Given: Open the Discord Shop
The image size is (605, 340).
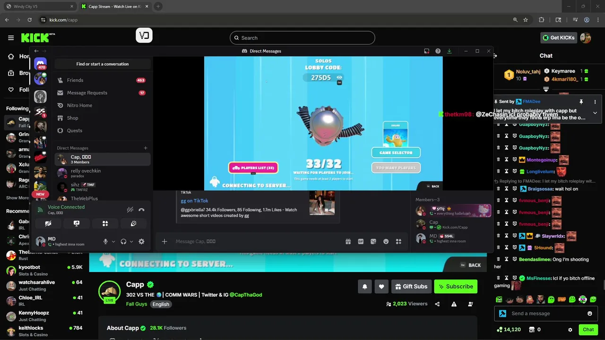Looking at the screenshot, I should [x=103, y=118].
